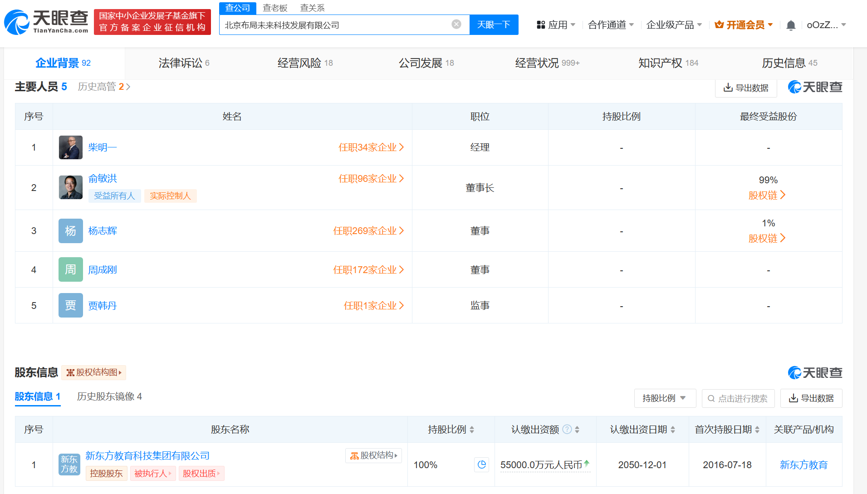Open the oOzZ... user account menu
Screen dimensions: 867x494
[x=826, y=25]
